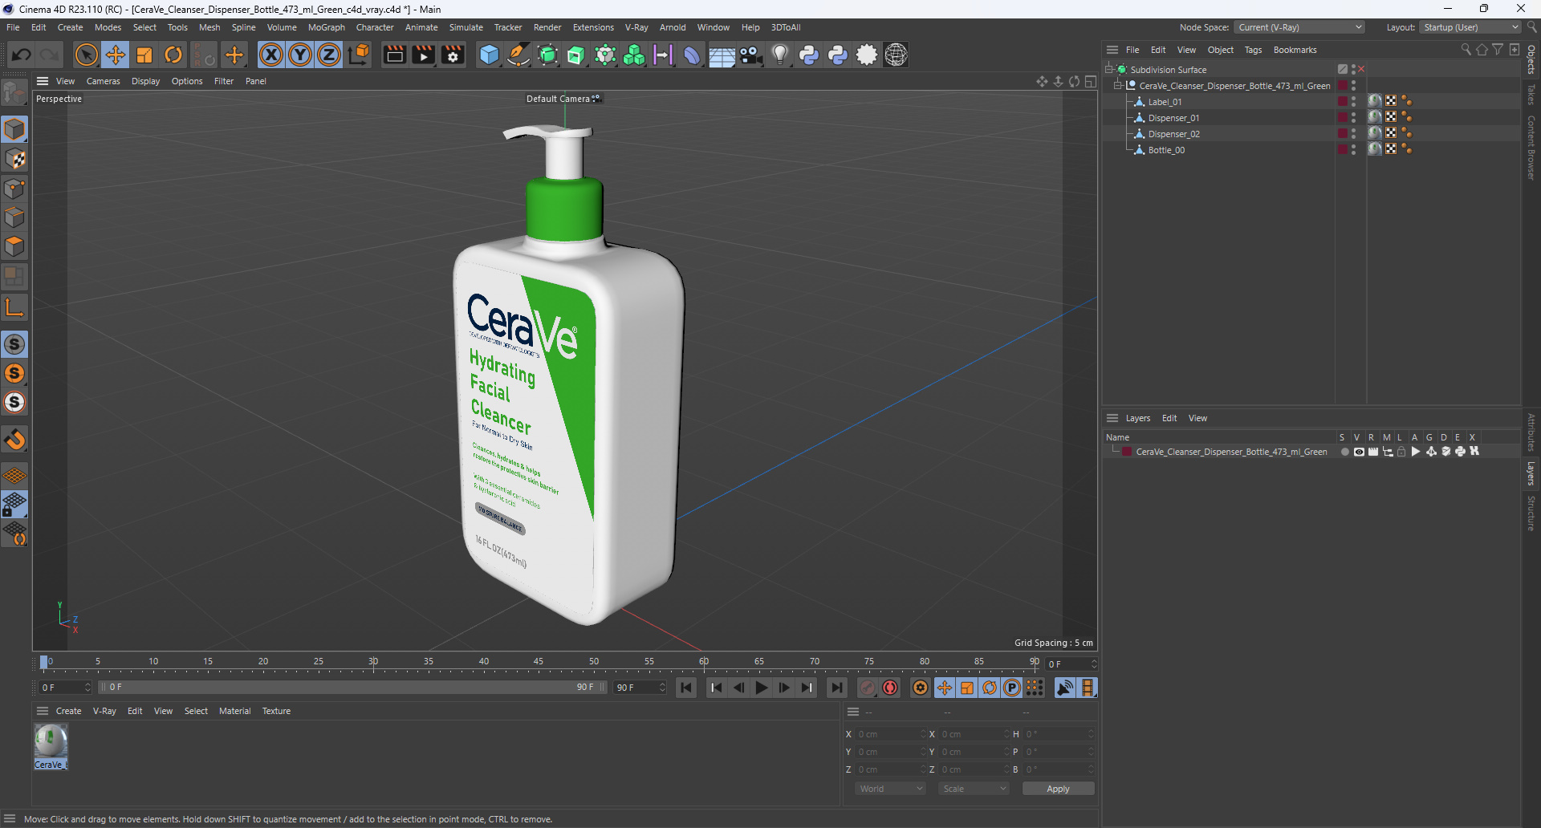Click frame 45 on timeline ruler
1541x828 pixels.
539,663
